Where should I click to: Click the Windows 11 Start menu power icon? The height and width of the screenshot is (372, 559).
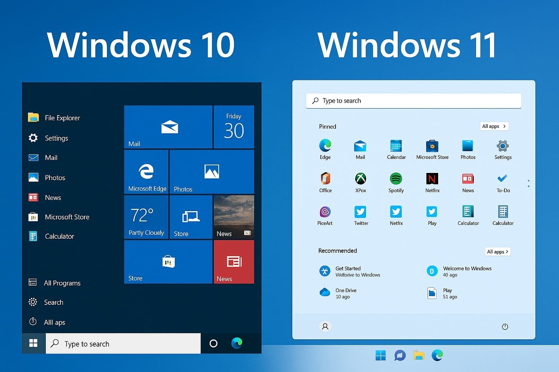[x=505, y=327]
